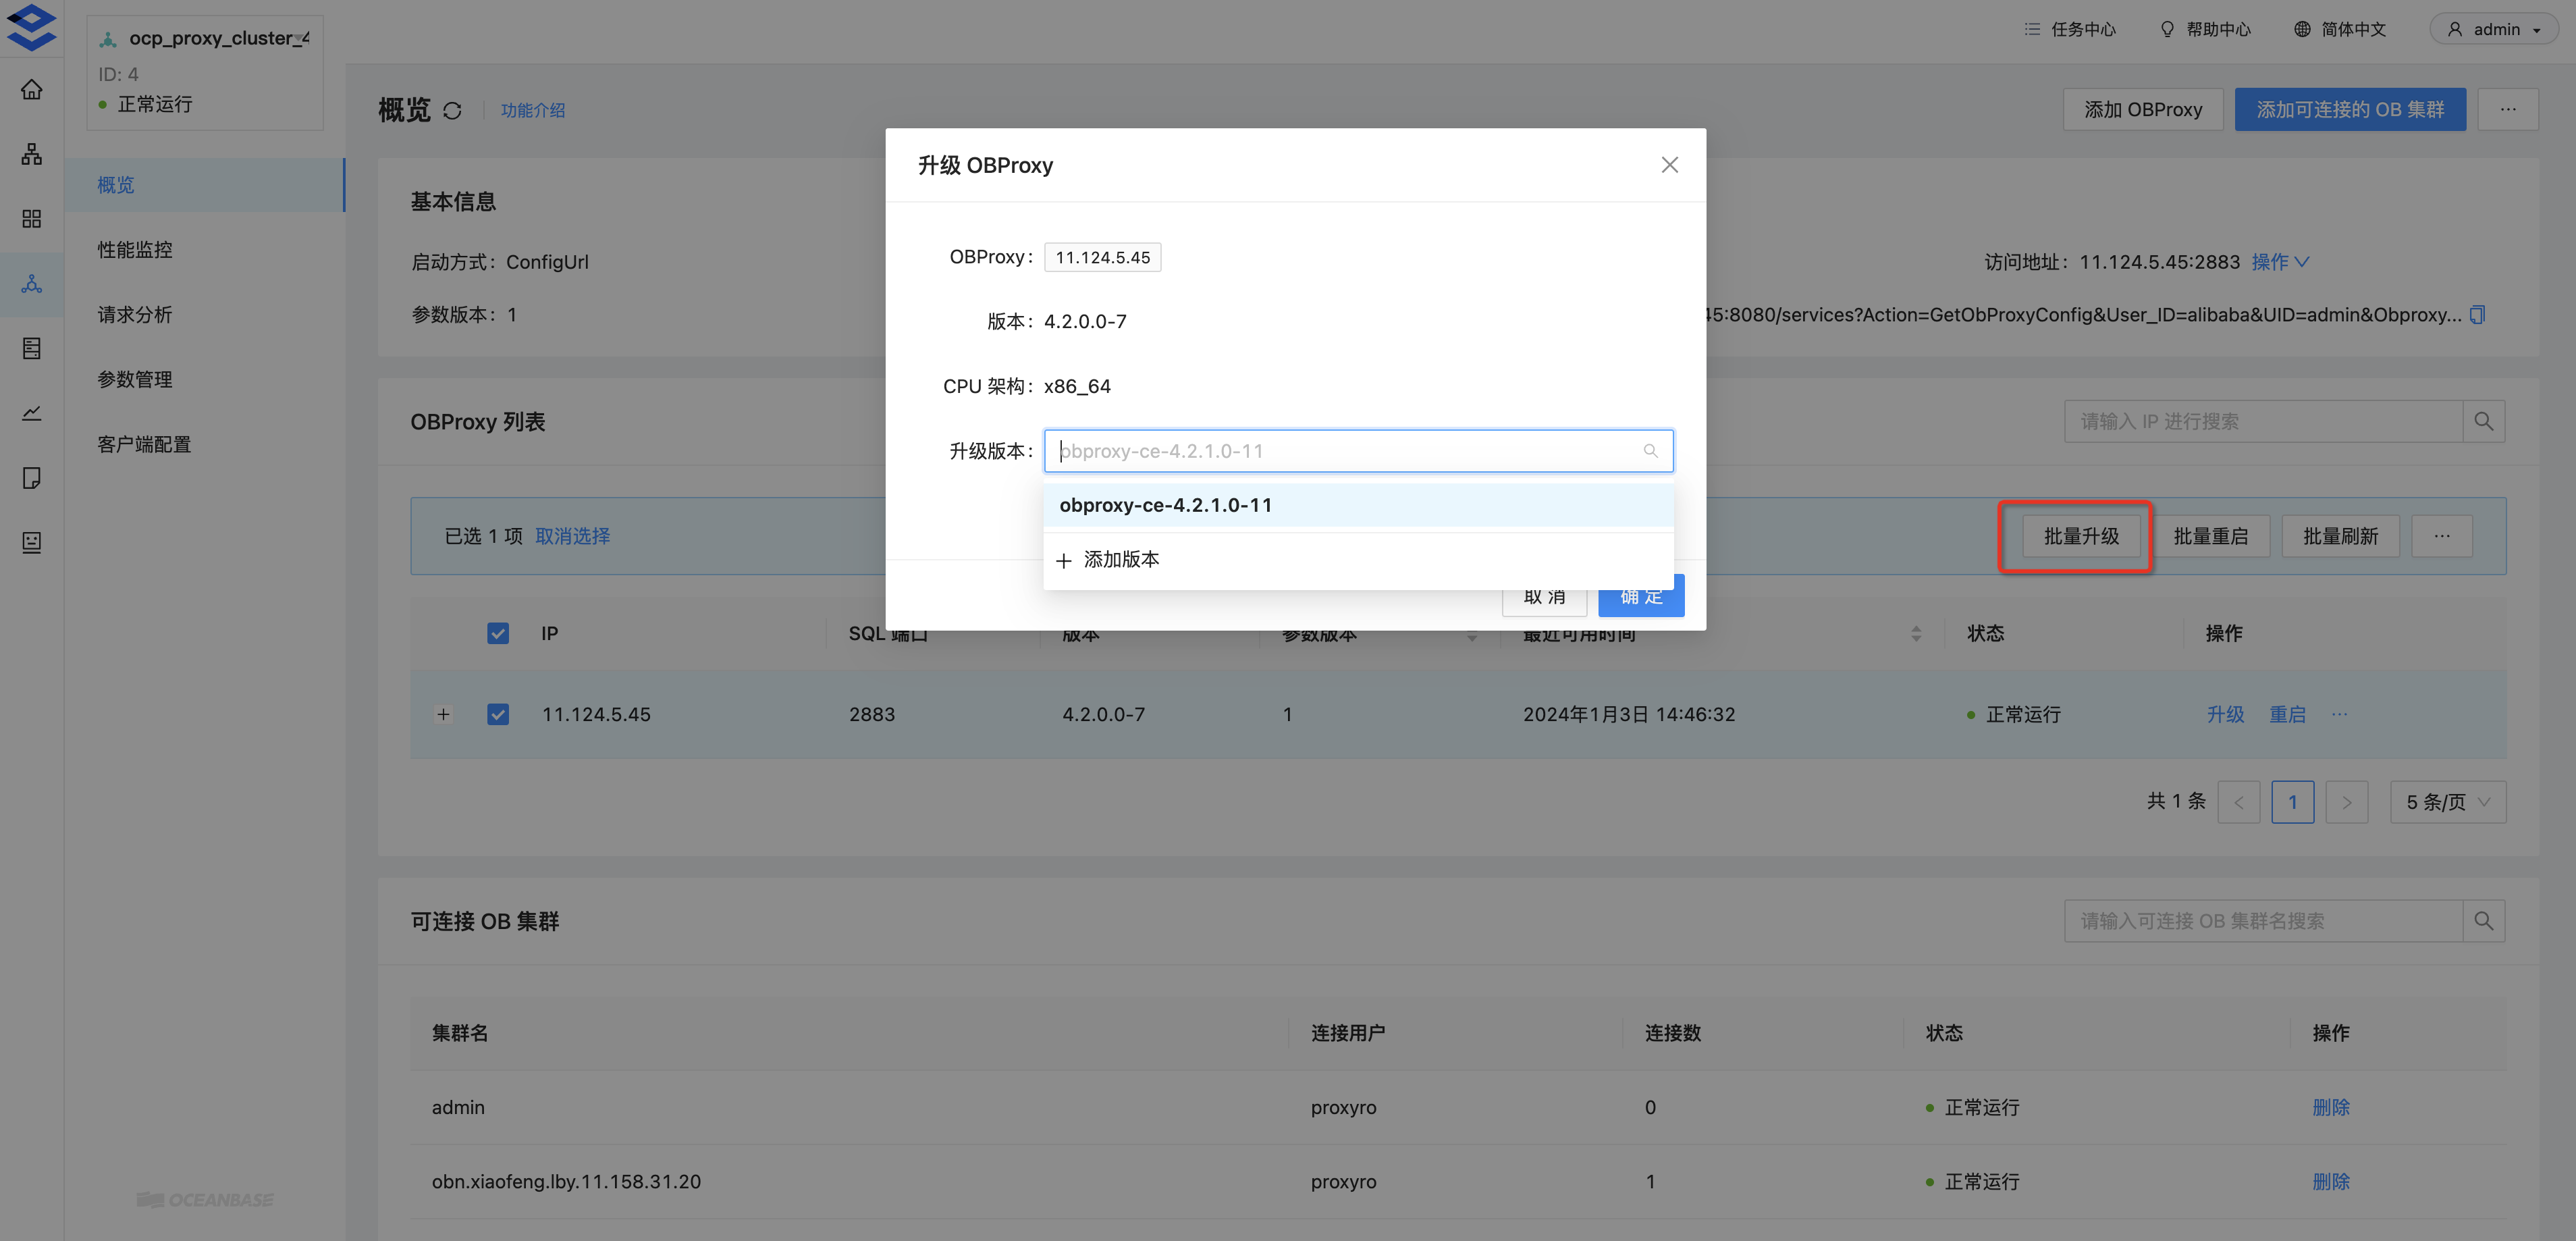Select the cluster topology icon in sidebar
Screen dimensions: 2576x1241
click(x=31, y=154)
